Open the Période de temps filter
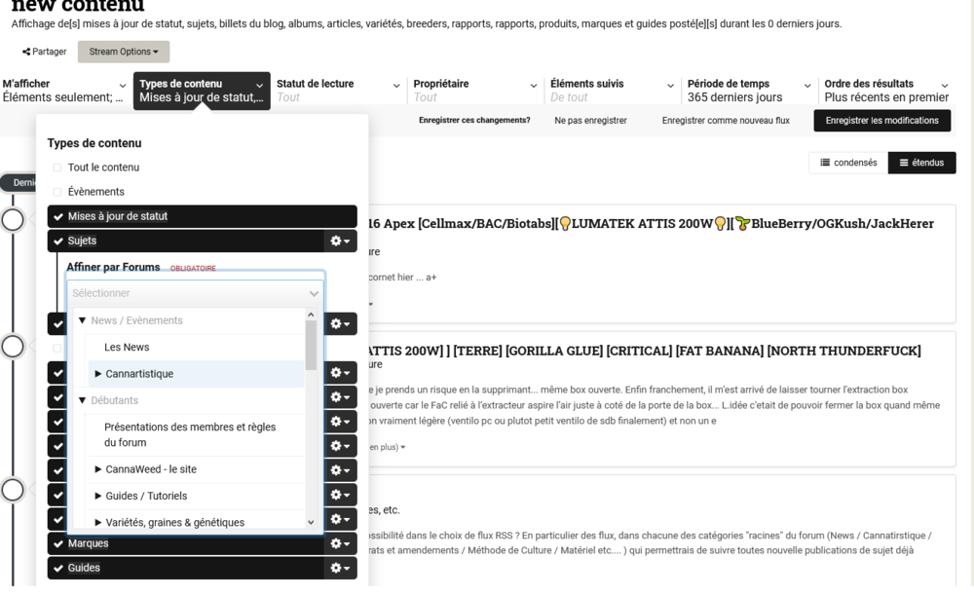 click(x=749, y=91)
